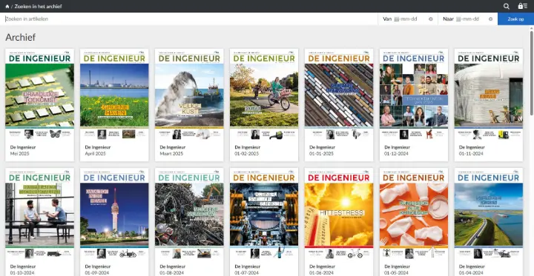Click the Zoeken in het archief breadcrumb

click(38, 7)
